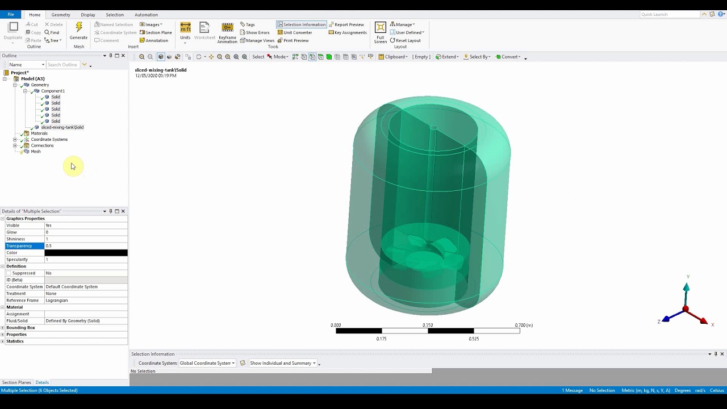The height and width of the screenshot is (409, 727).
Task: Choose the green Body selection filter
Action: 329,57
